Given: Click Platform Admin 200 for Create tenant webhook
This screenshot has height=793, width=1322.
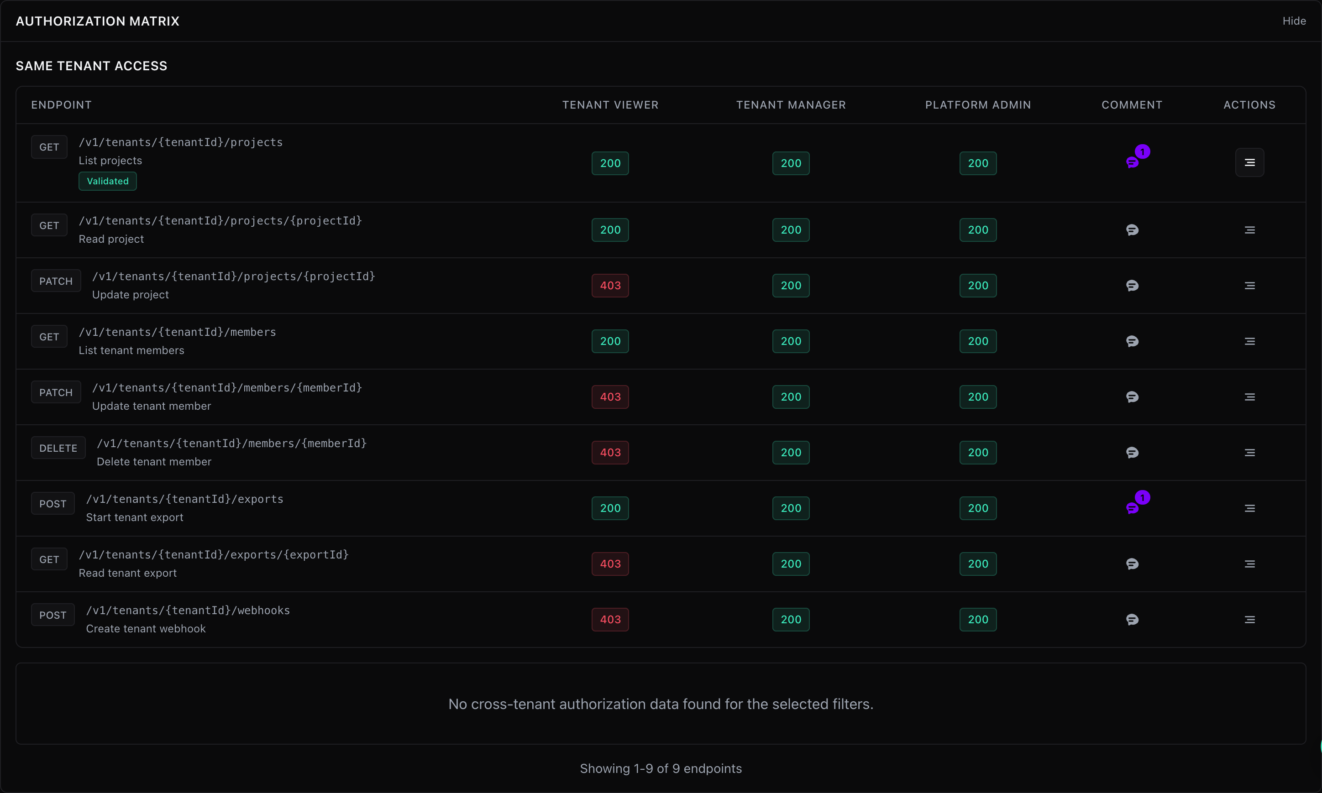Looking at the screenshot, I should pos(978,619).
